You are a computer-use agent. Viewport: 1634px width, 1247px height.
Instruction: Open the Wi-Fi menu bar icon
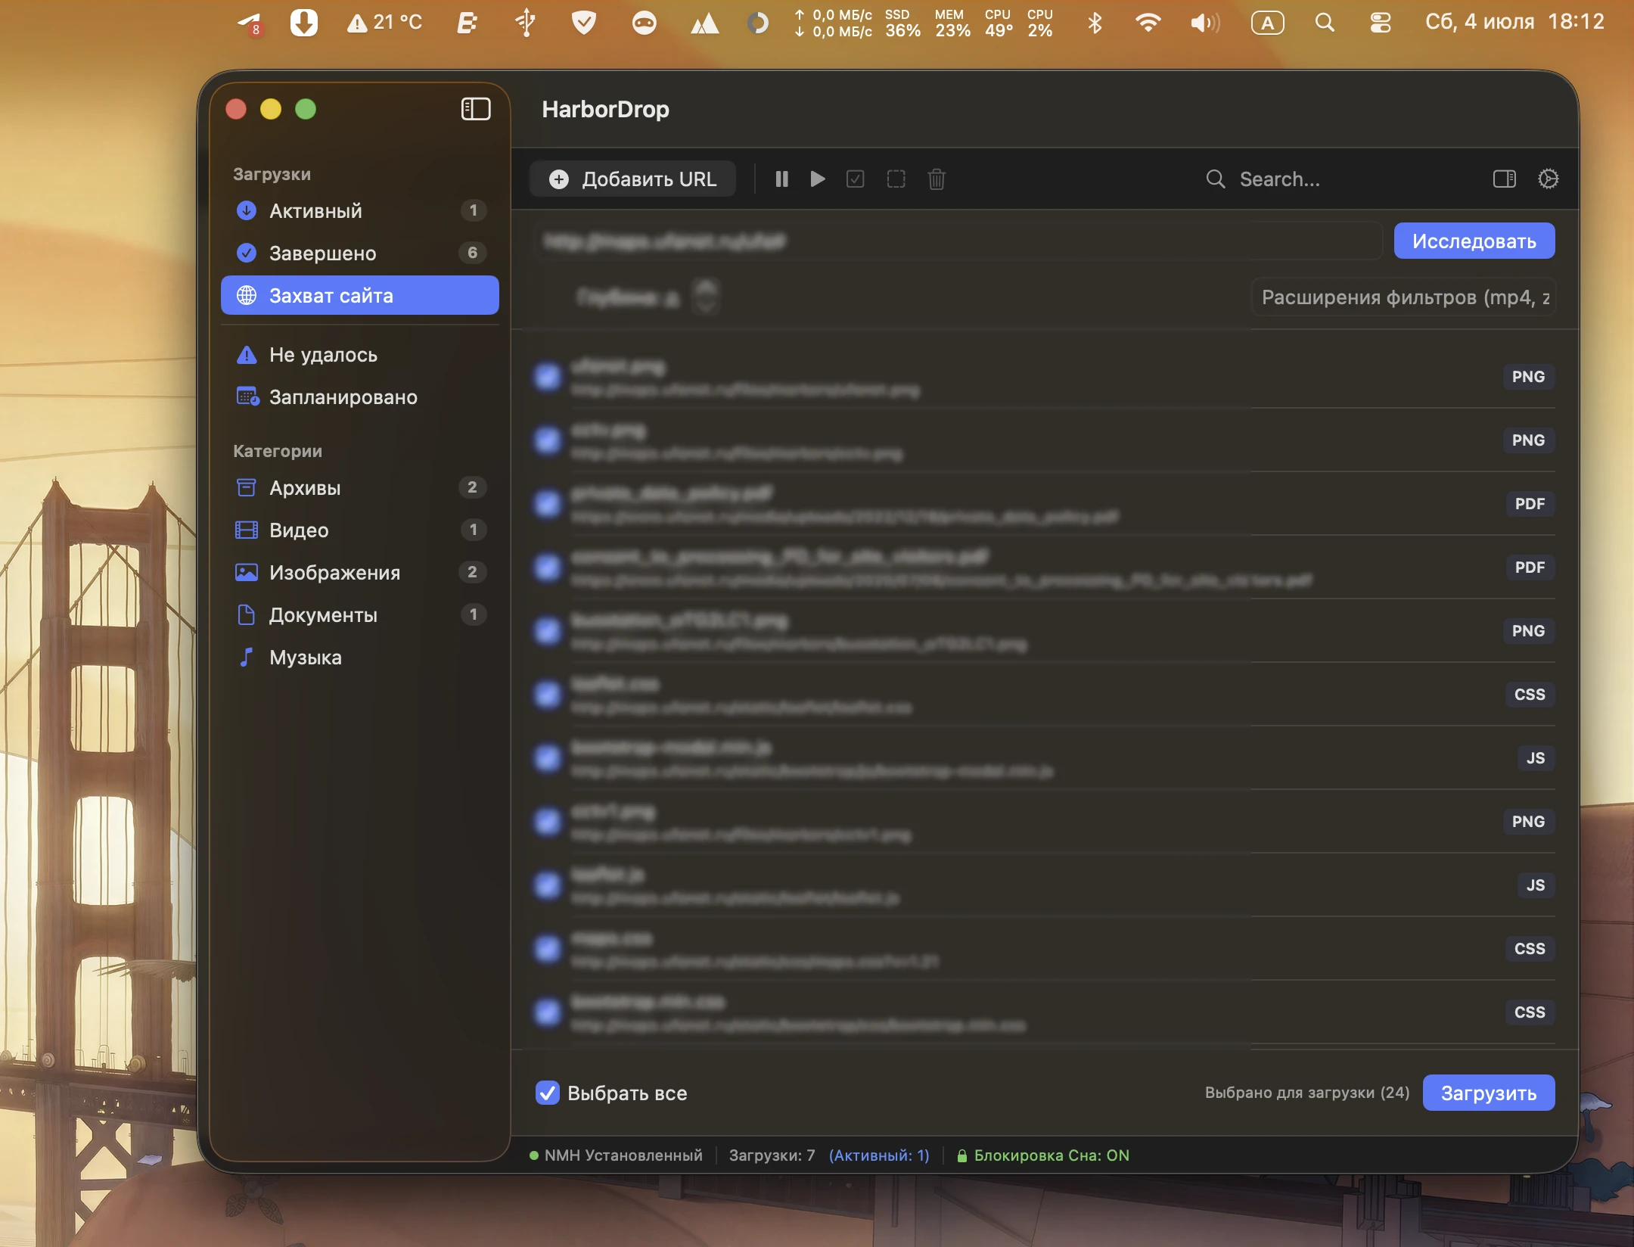click(1148, 23)
